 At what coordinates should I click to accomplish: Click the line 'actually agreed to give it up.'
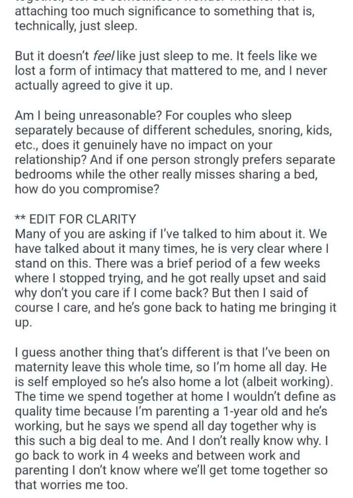point(94,86)
